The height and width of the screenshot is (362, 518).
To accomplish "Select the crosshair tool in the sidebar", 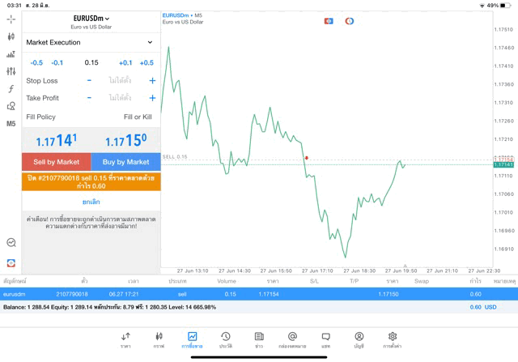I will tap(11, 19).
